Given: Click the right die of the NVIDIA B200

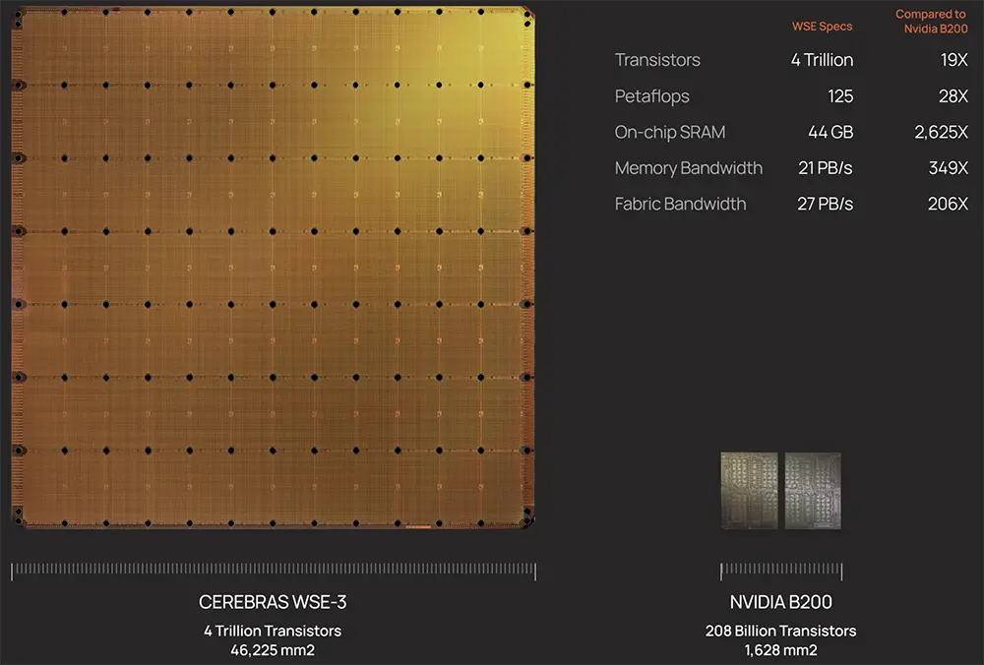Looking at the screenshot, I should tap(813, 490).
